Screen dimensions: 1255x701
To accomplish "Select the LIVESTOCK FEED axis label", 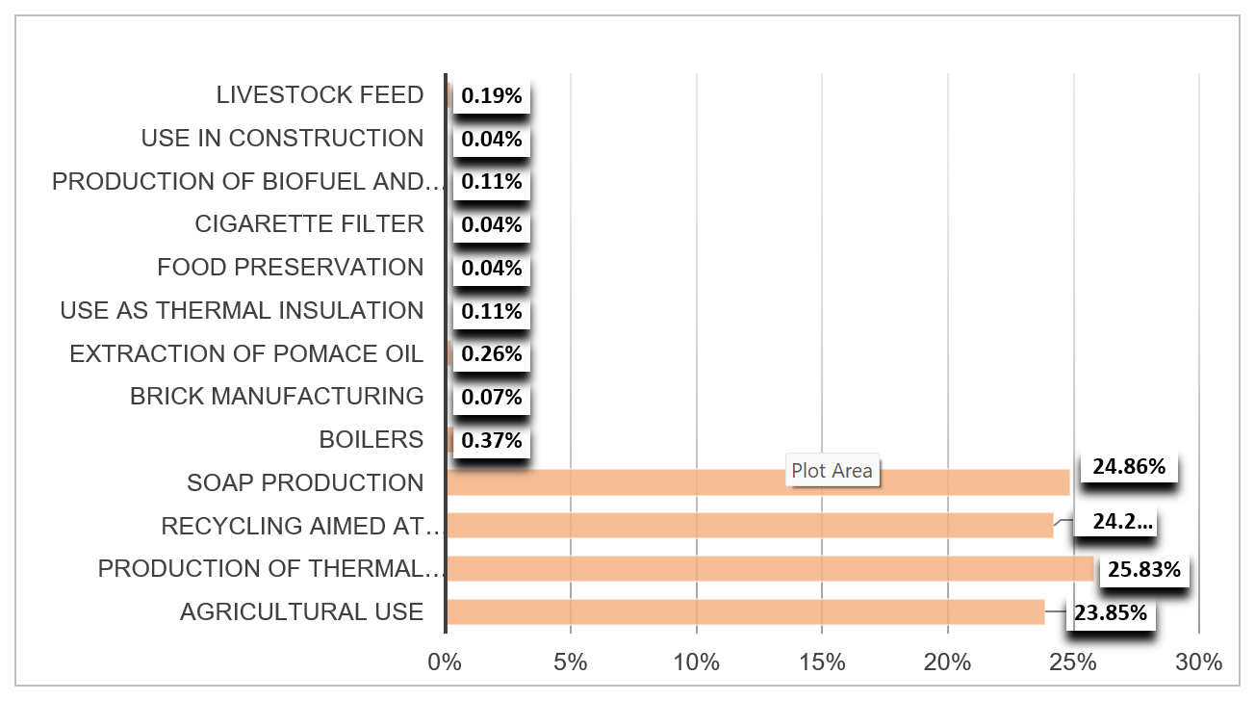I will 320,95.
